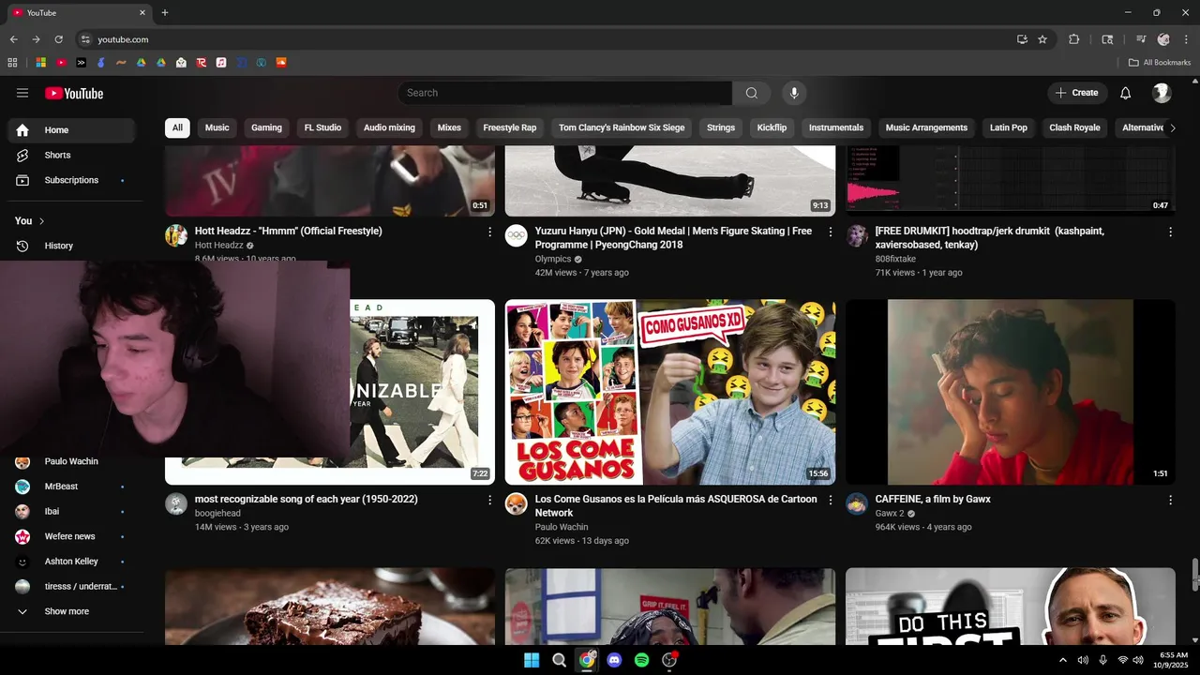This screenshot has height=675, width=1200.
Task: Select the Gaming filter chip
Action: pyautogui.click(x=266, y=127)
